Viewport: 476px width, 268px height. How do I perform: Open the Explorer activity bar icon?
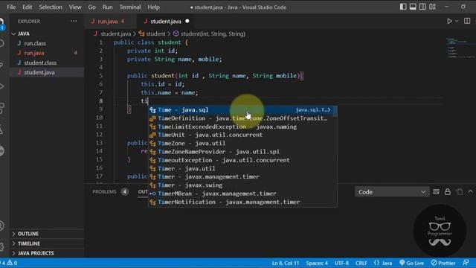pyautogui.click(x=1, y=23)
